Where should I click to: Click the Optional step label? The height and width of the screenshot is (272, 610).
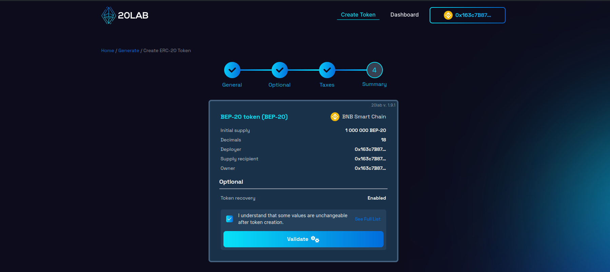click(279, 85)
